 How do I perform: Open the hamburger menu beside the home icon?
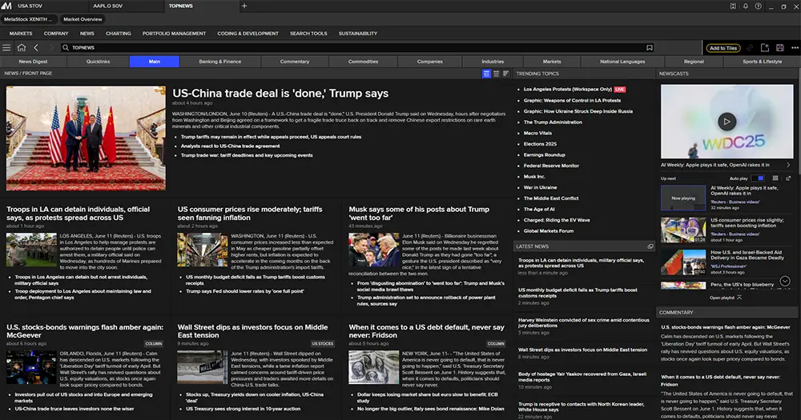tap(7, 48)
